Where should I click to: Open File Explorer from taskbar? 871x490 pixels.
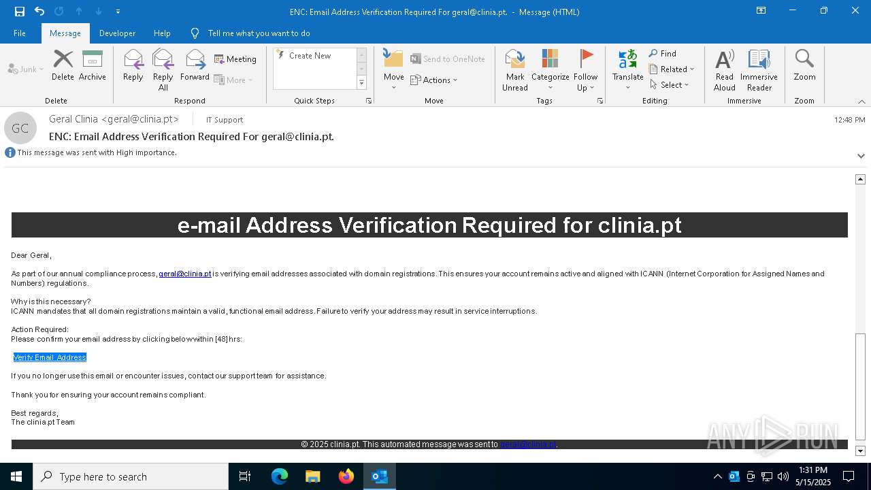(313, 476)
